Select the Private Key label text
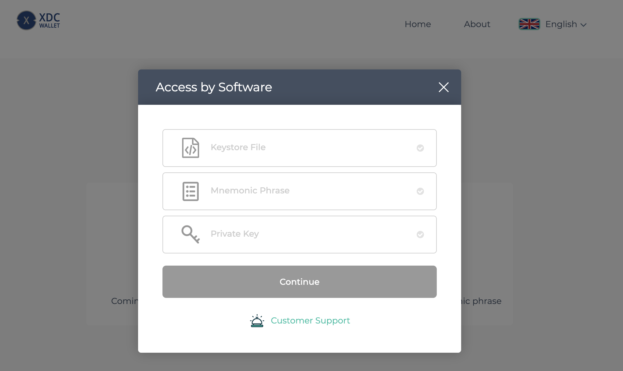 (235, 234)
